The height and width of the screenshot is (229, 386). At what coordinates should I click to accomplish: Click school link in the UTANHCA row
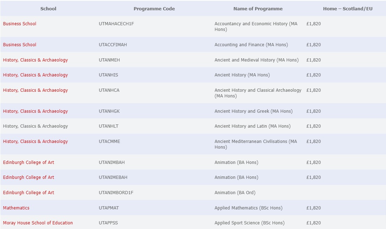[35, 90]
